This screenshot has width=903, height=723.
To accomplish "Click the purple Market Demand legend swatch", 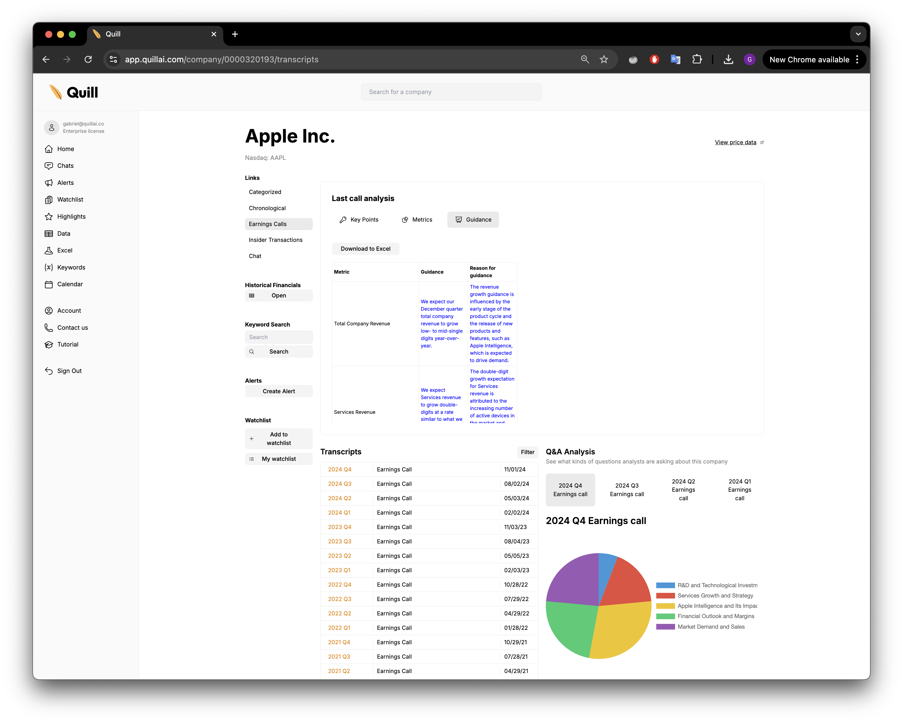I will pyautogui.click(x=665, y=627).
